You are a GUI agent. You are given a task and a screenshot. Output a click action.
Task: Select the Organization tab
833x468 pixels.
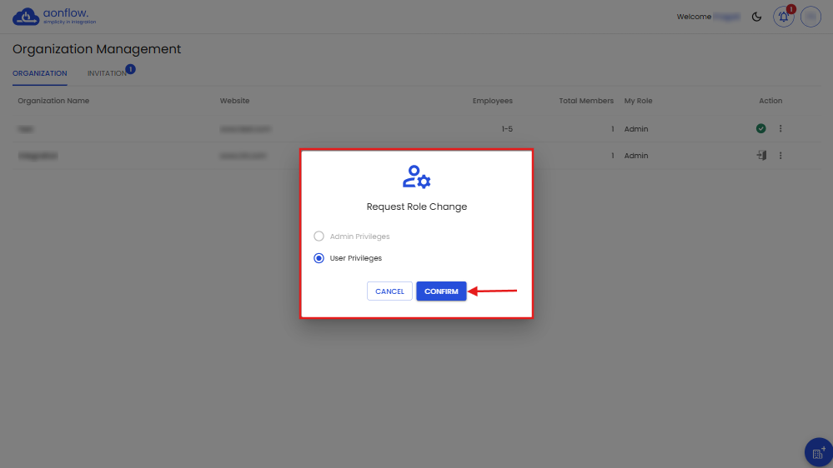point(39,73)
